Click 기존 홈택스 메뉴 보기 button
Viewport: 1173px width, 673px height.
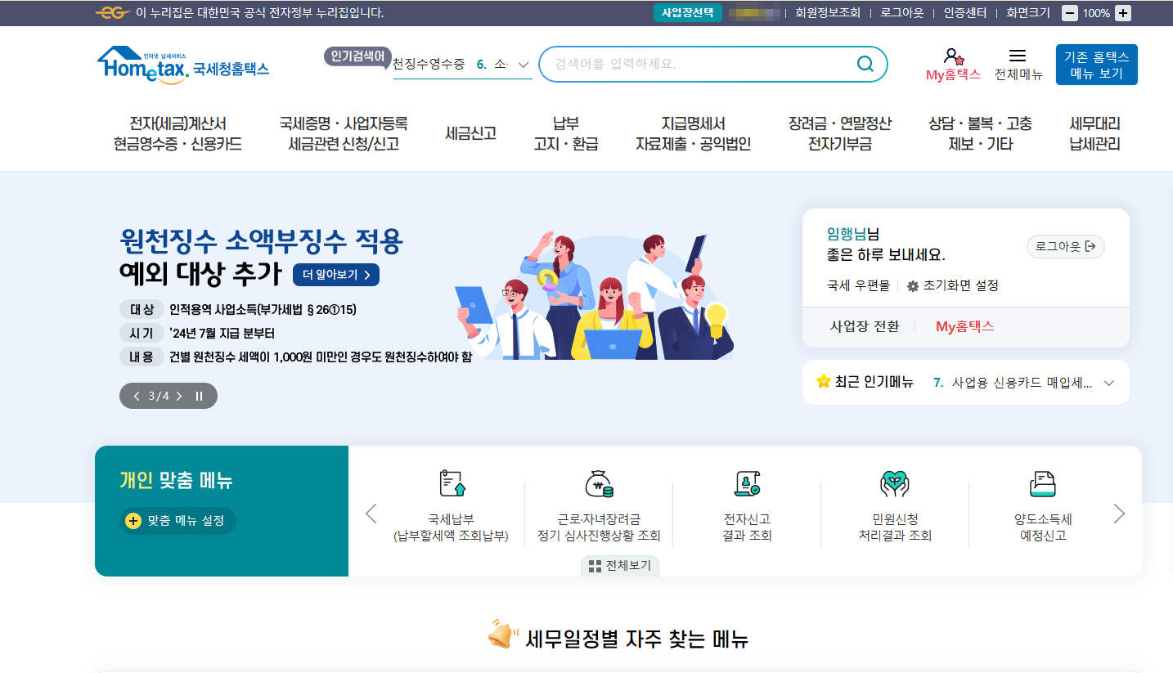coord(1096,65)
